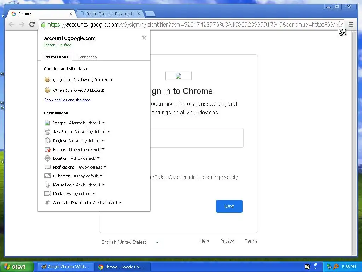This screenshot has height=272, width=362.
Task: Click 'Others (0 allowed / 0 blocked)' text
Action: tap(78, 90)
